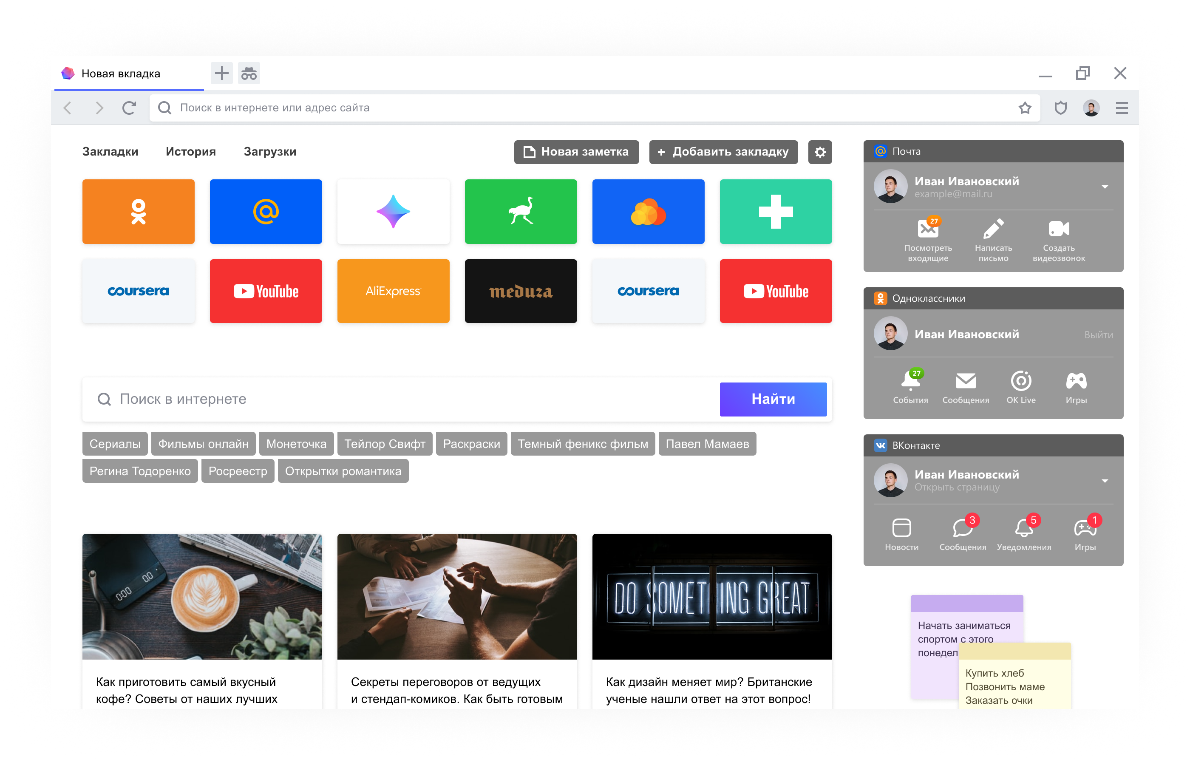
Task: Click Новая заметка button
Action: tap(576, 152)
